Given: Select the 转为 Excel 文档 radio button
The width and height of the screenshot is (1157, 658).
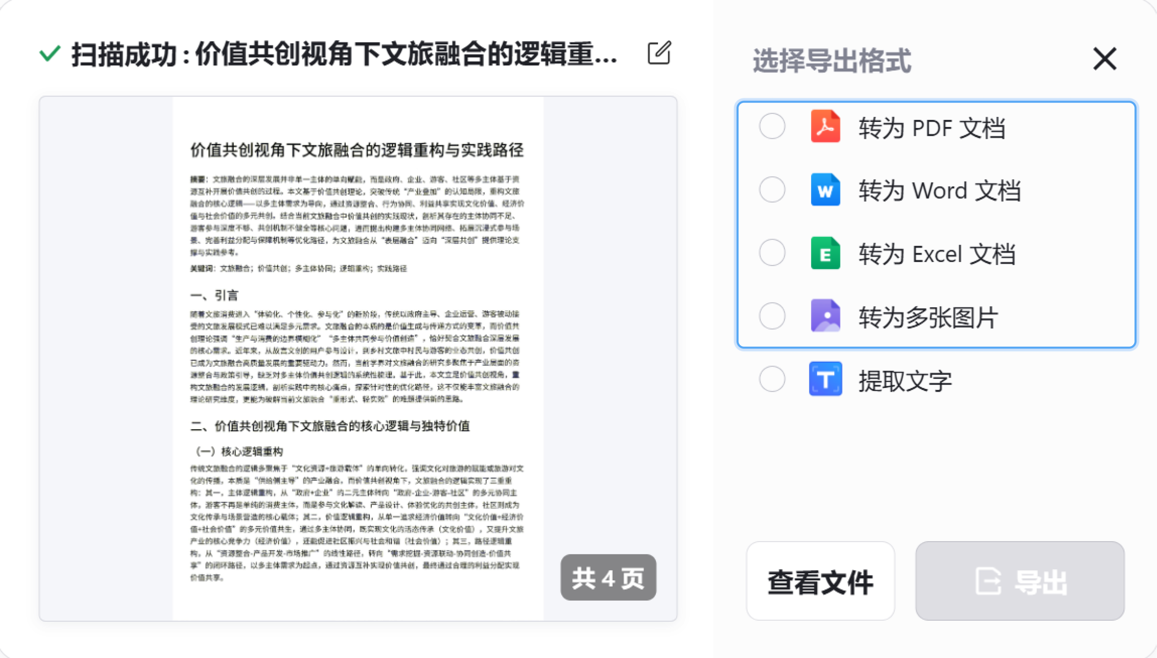Looking at the screenshot, I should (x=772, y=253).
